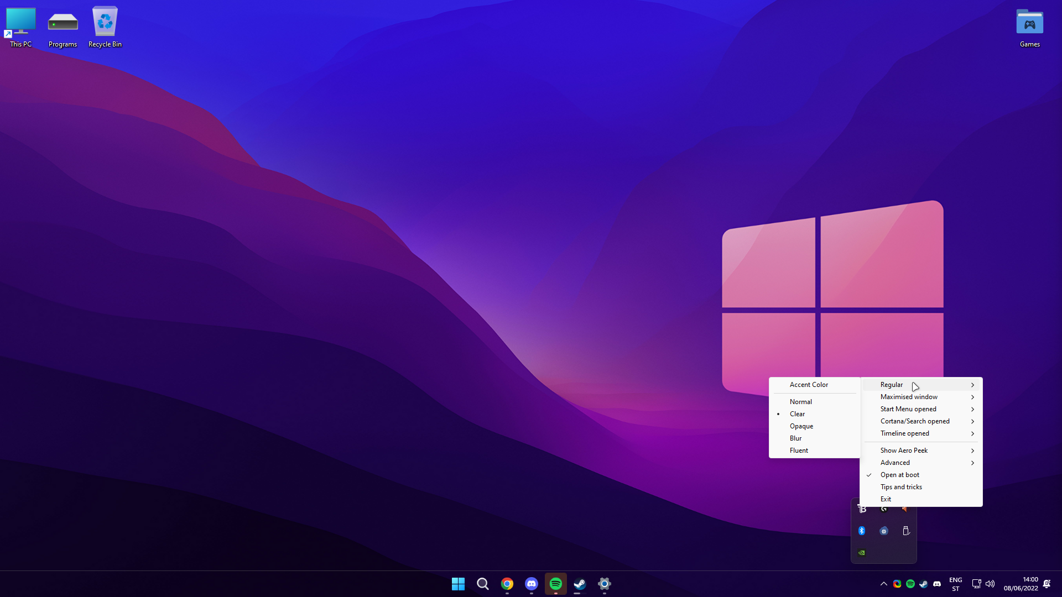This screenshot has height=597, width=1062.
Task: Expand the Advanced submenu
Action: [x=894, y=463]
